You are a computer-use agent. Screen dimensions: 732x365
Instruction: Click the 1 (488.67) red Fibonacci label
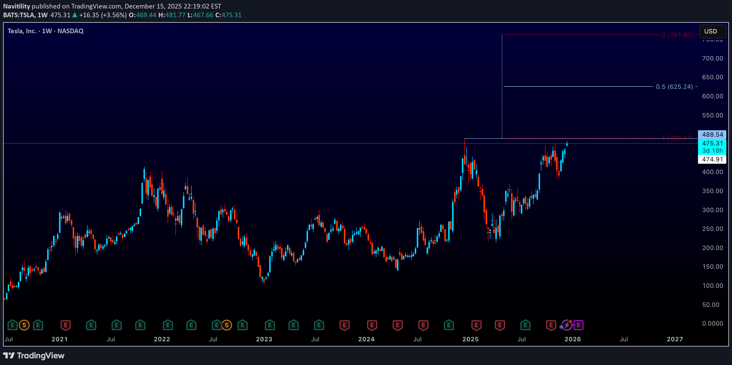(x=677, y=138)
